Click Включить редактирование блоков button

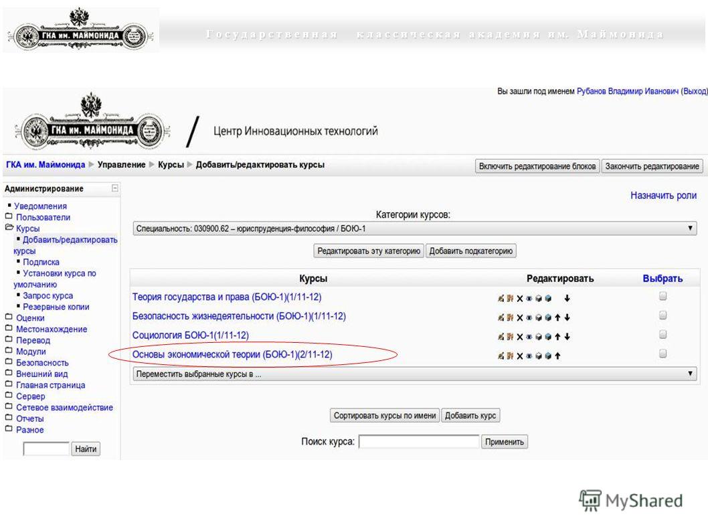(537, 166)
